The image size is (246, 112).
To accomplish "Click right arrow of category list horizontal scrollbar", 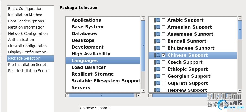I will (138, 95).
